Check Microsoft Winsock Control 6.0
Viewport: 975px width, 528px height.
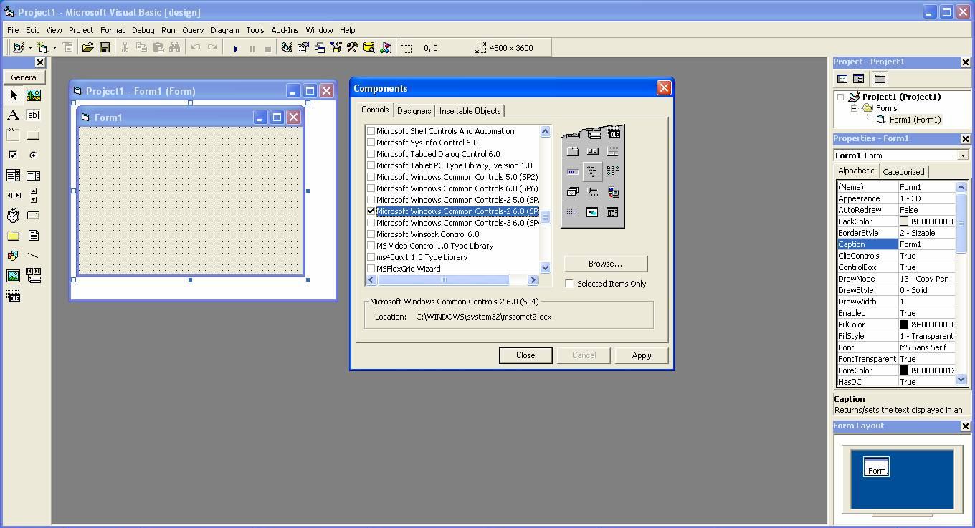coord(371,234)
